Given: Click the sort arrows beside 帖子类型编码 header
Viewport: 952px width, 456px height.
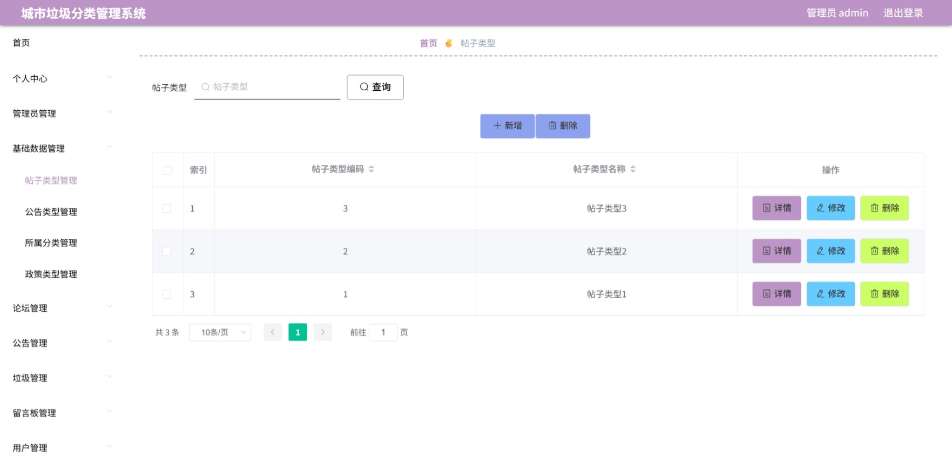Looking at the screenshot, I should 372,170.
